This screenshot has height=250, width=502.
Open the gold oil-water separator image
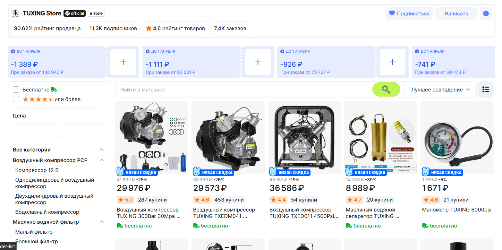(381, 138)
